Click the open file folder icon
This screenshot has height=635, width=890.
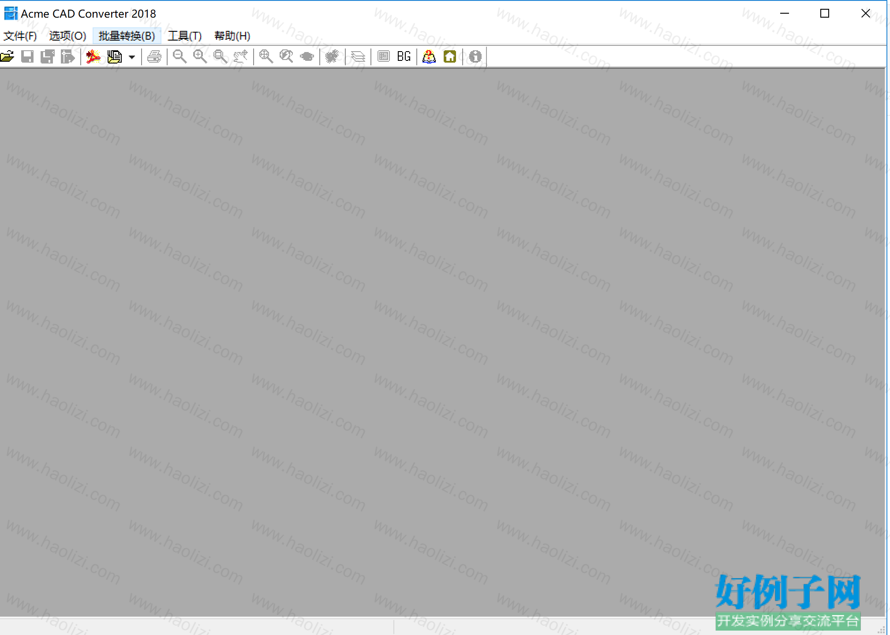[x=7, y=56]
